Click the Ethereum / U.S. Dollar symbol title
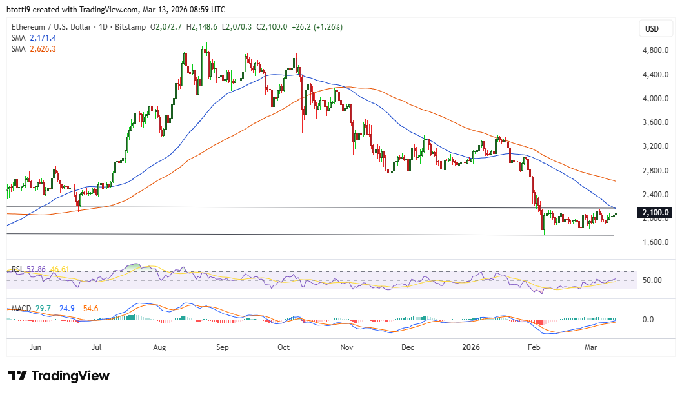Viewport: 682px width, 395px height. coord(52,27)
